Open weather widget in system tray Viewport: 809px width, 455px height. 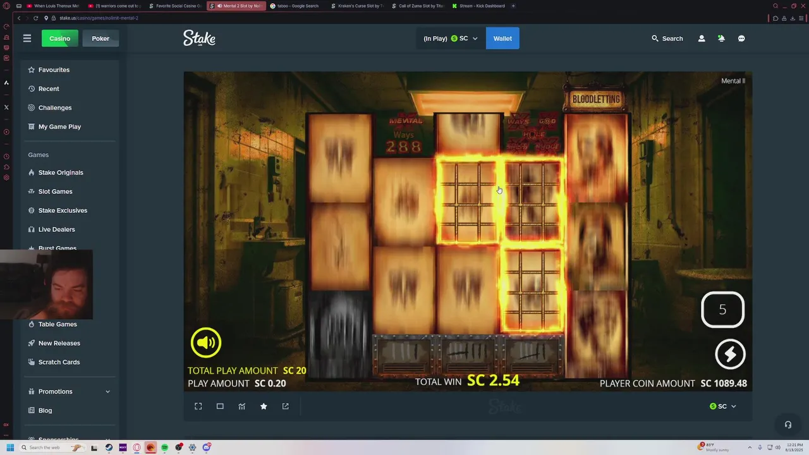click(x=714, y=447)
